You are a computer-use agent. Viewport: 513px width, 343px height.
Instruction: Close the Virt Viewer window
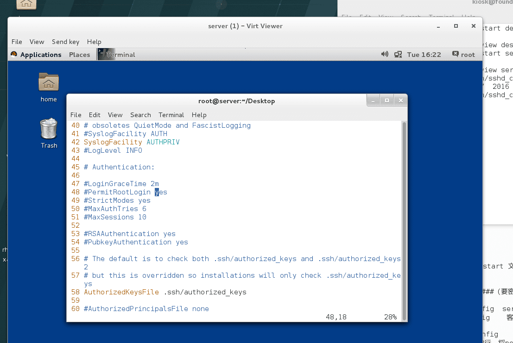point(473,26)
